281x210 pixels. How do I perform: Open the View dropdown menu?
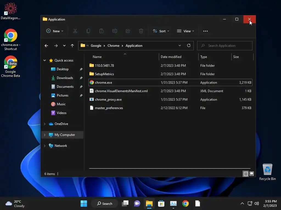(x=186, y=31)
